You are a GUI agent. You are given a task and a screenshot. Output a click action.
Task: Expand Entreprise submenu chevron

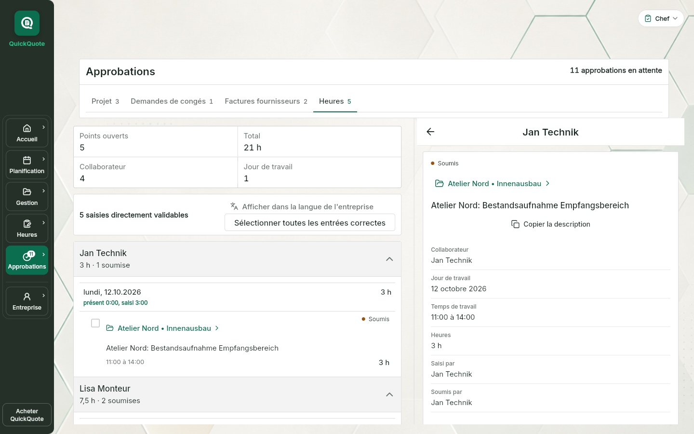[44, 296]
